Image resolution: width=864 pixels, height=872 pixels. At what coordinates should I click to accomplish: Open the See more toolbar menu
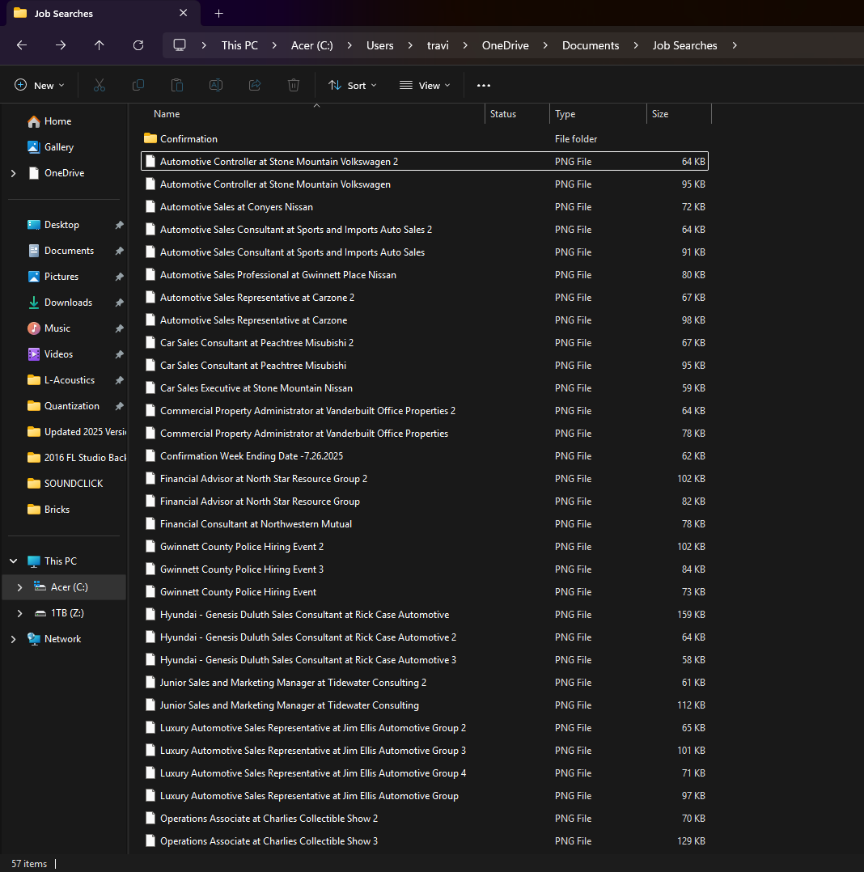[483, 85]
